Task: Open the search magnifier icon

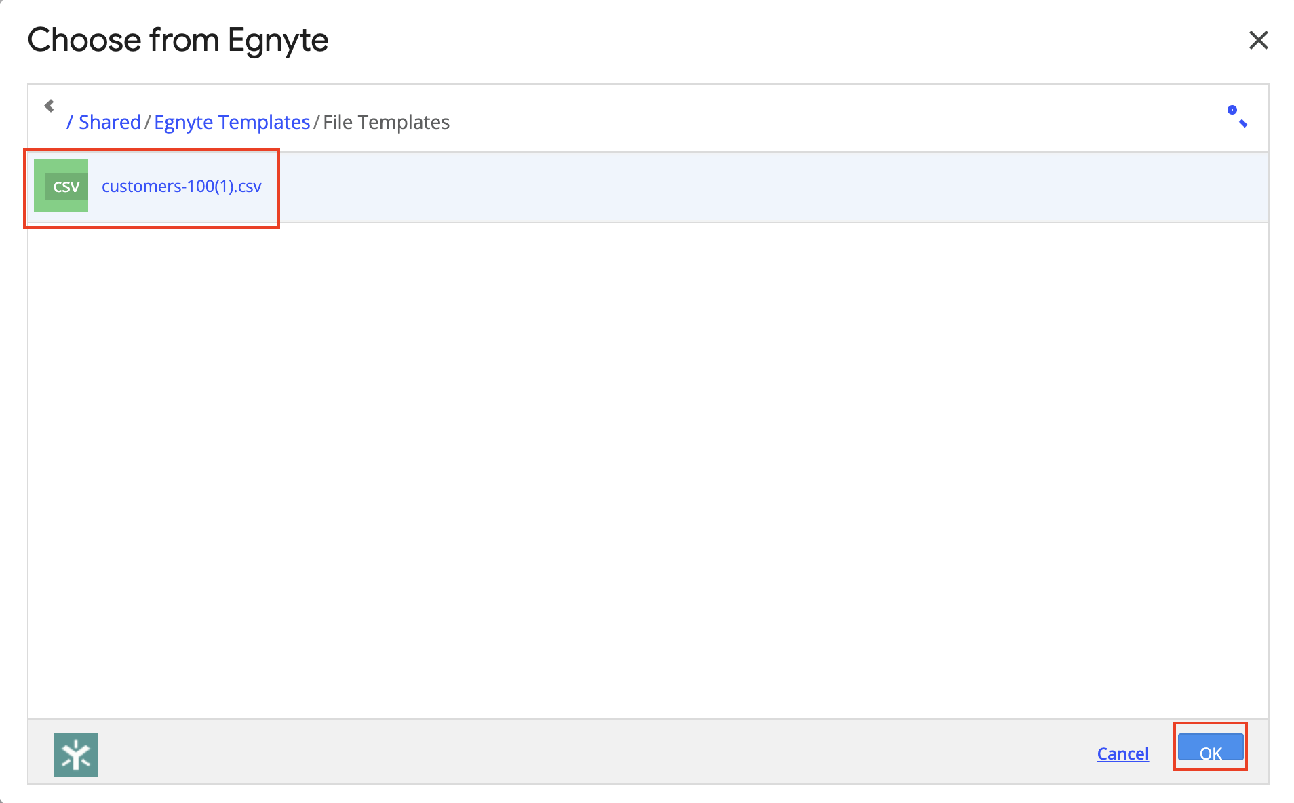Action: [x=1237, y=116]
